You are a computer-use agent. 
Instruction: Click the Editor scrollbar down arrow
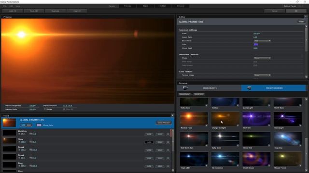click(306, 77)
